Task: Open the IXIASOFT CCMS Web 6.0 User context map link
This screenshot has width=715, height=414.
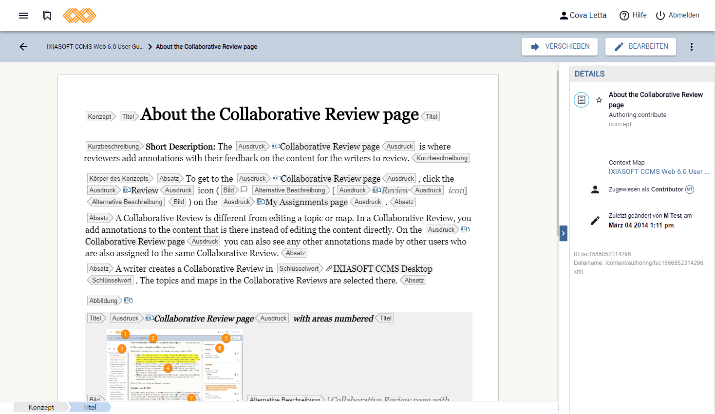Action: click(659, 171)
